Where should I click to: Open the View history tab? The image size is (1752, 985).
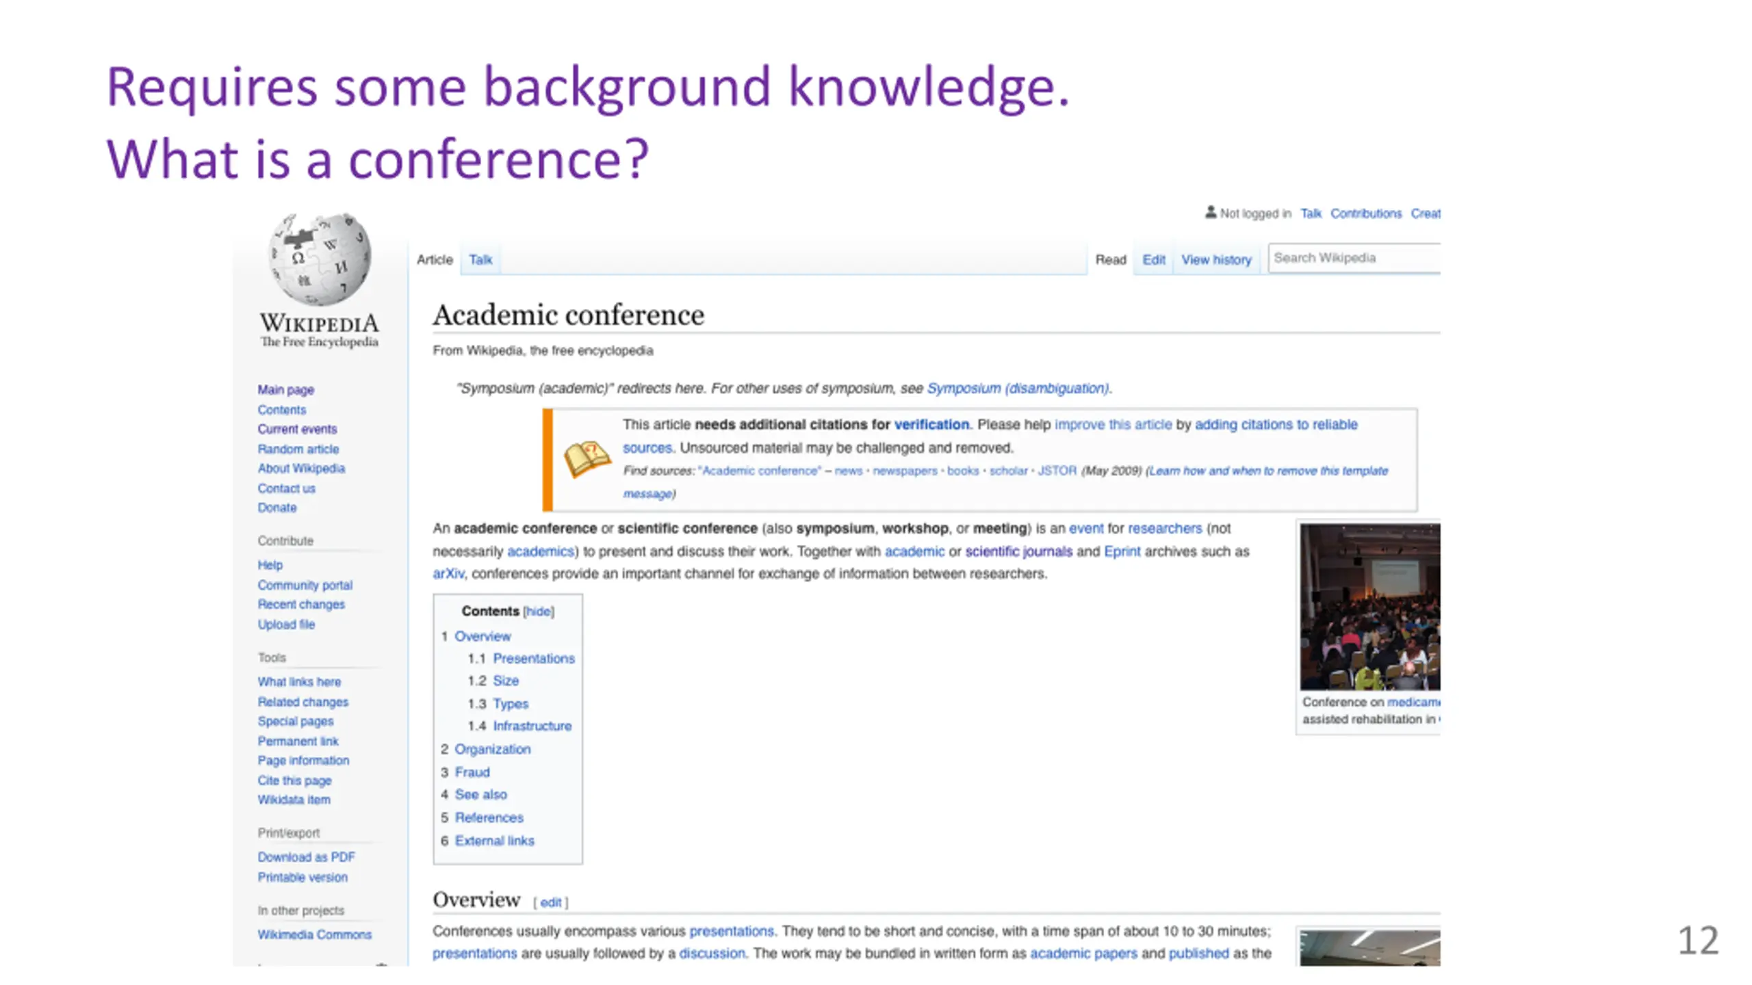tap(1216, 260)
